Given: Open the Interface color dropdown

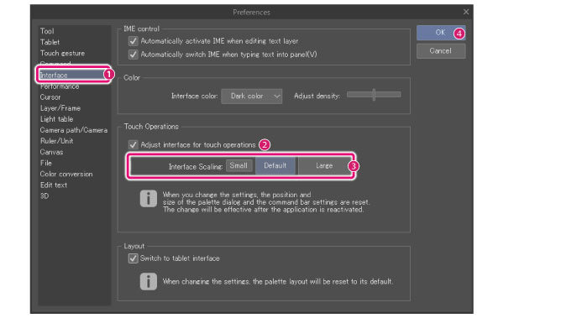Looking at the screenshot, I should (x=252, y=96).
